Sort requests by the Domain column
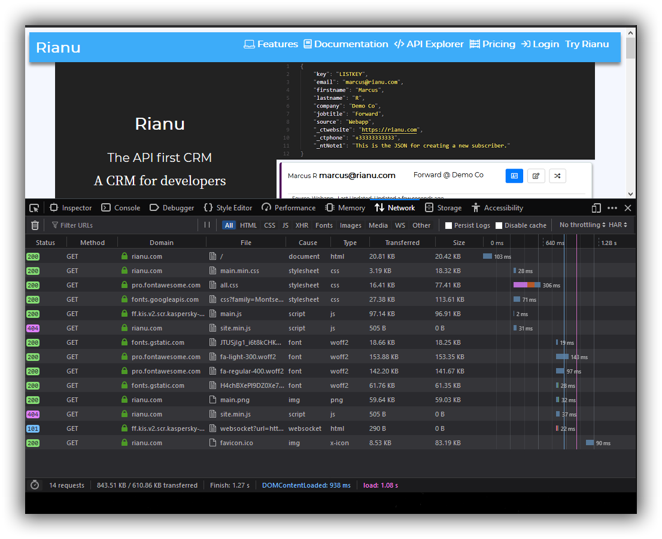Screen dimensions: 662x539 click(162, 243)
